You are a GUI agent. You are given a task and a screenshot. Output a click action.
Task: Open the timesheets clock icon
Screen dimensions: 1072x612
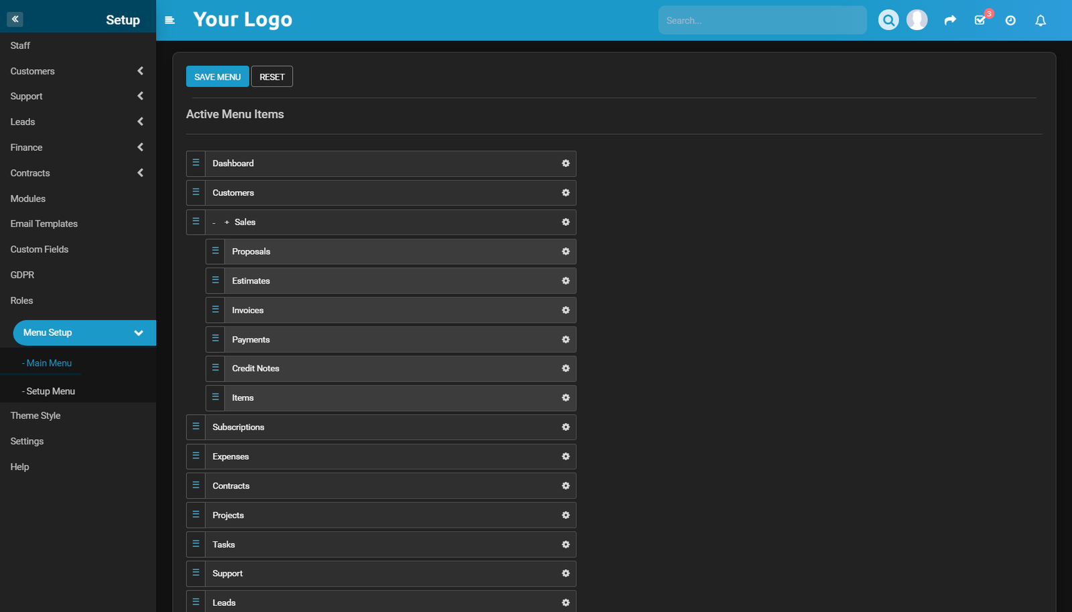(x=1010, y=20)
